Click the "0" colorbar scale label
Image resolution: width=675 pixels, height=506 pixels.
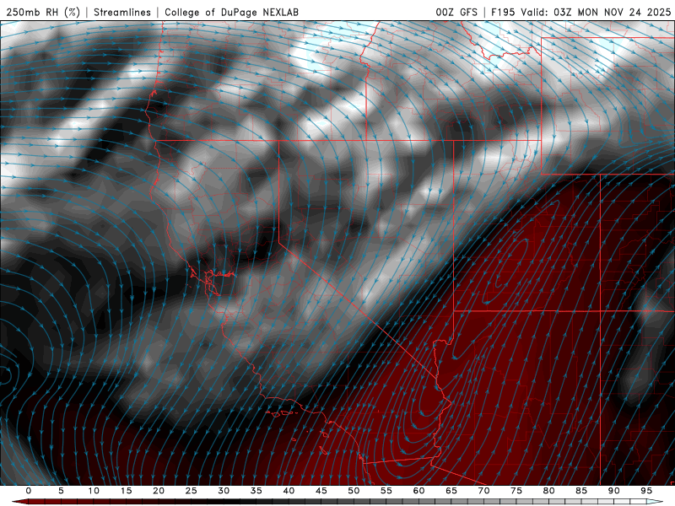[x=29, y=491]
